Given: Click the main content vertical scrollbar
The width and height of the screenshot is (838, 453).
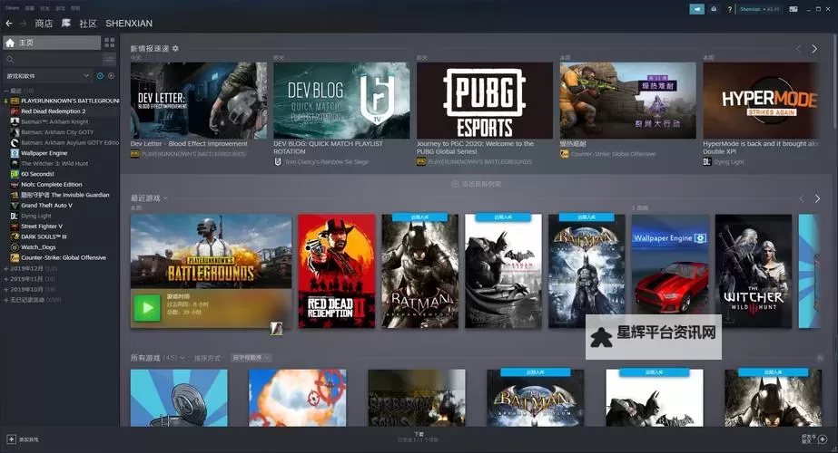Looking at the screenshot, I should click(834, 80).
